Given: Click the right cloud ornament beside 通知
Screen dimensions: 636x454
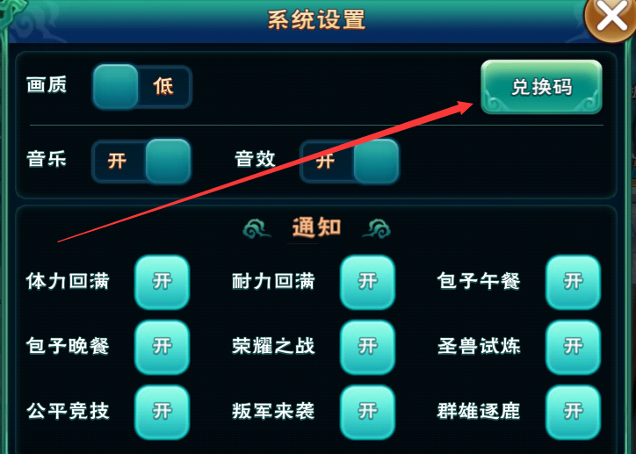Looking at the screenshot, I should tap(376, 228).
